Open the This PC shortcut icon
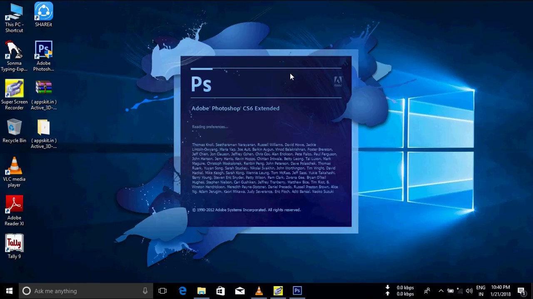This screenshot has height=299, width=533. coord(14,18)
